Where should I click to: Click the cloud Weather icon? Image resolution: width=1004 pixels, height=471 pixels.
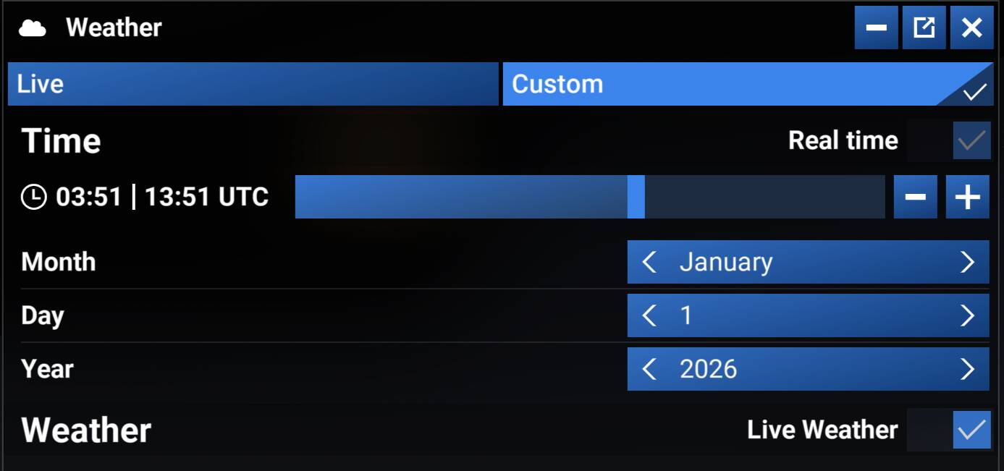pyautogui.click(x=33, y=28)
